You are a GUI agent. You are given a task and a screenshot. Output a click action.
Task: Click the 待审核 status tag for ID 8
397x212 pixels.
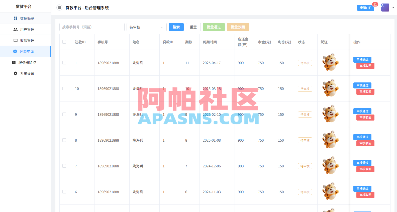click(305, 140)
